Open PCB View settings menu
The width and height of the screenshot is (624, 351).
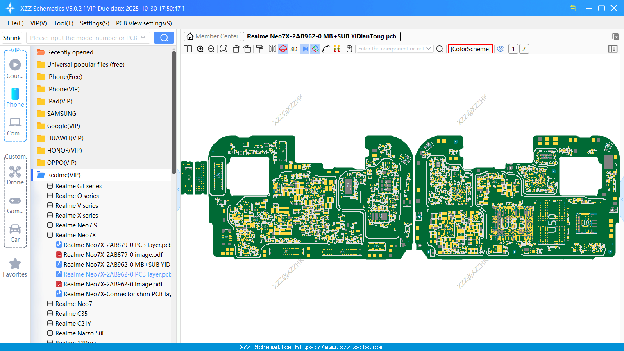(x=144, y=23)
